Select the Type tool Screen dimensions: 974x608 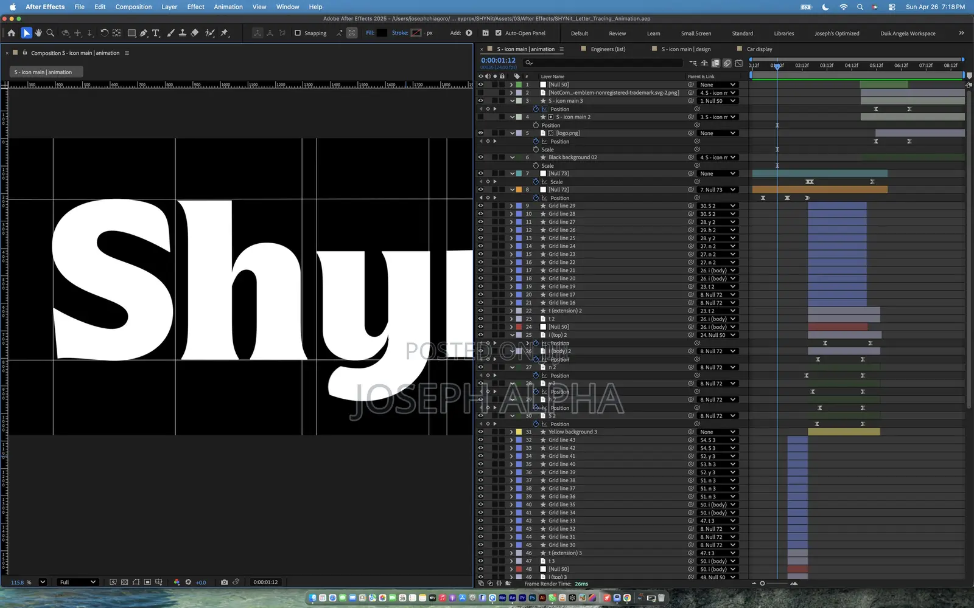(156, 33)
